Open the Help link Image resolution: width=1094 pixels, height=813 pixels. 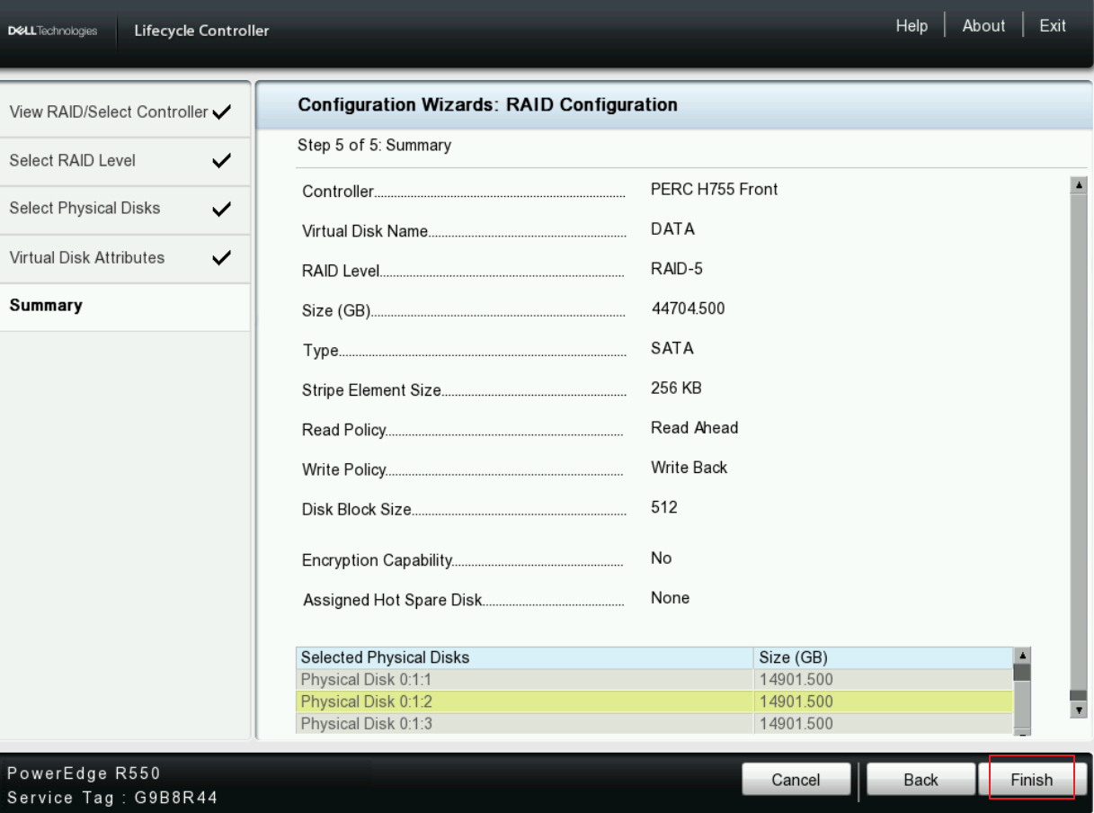pyautogui.click(x=912, y=26)
